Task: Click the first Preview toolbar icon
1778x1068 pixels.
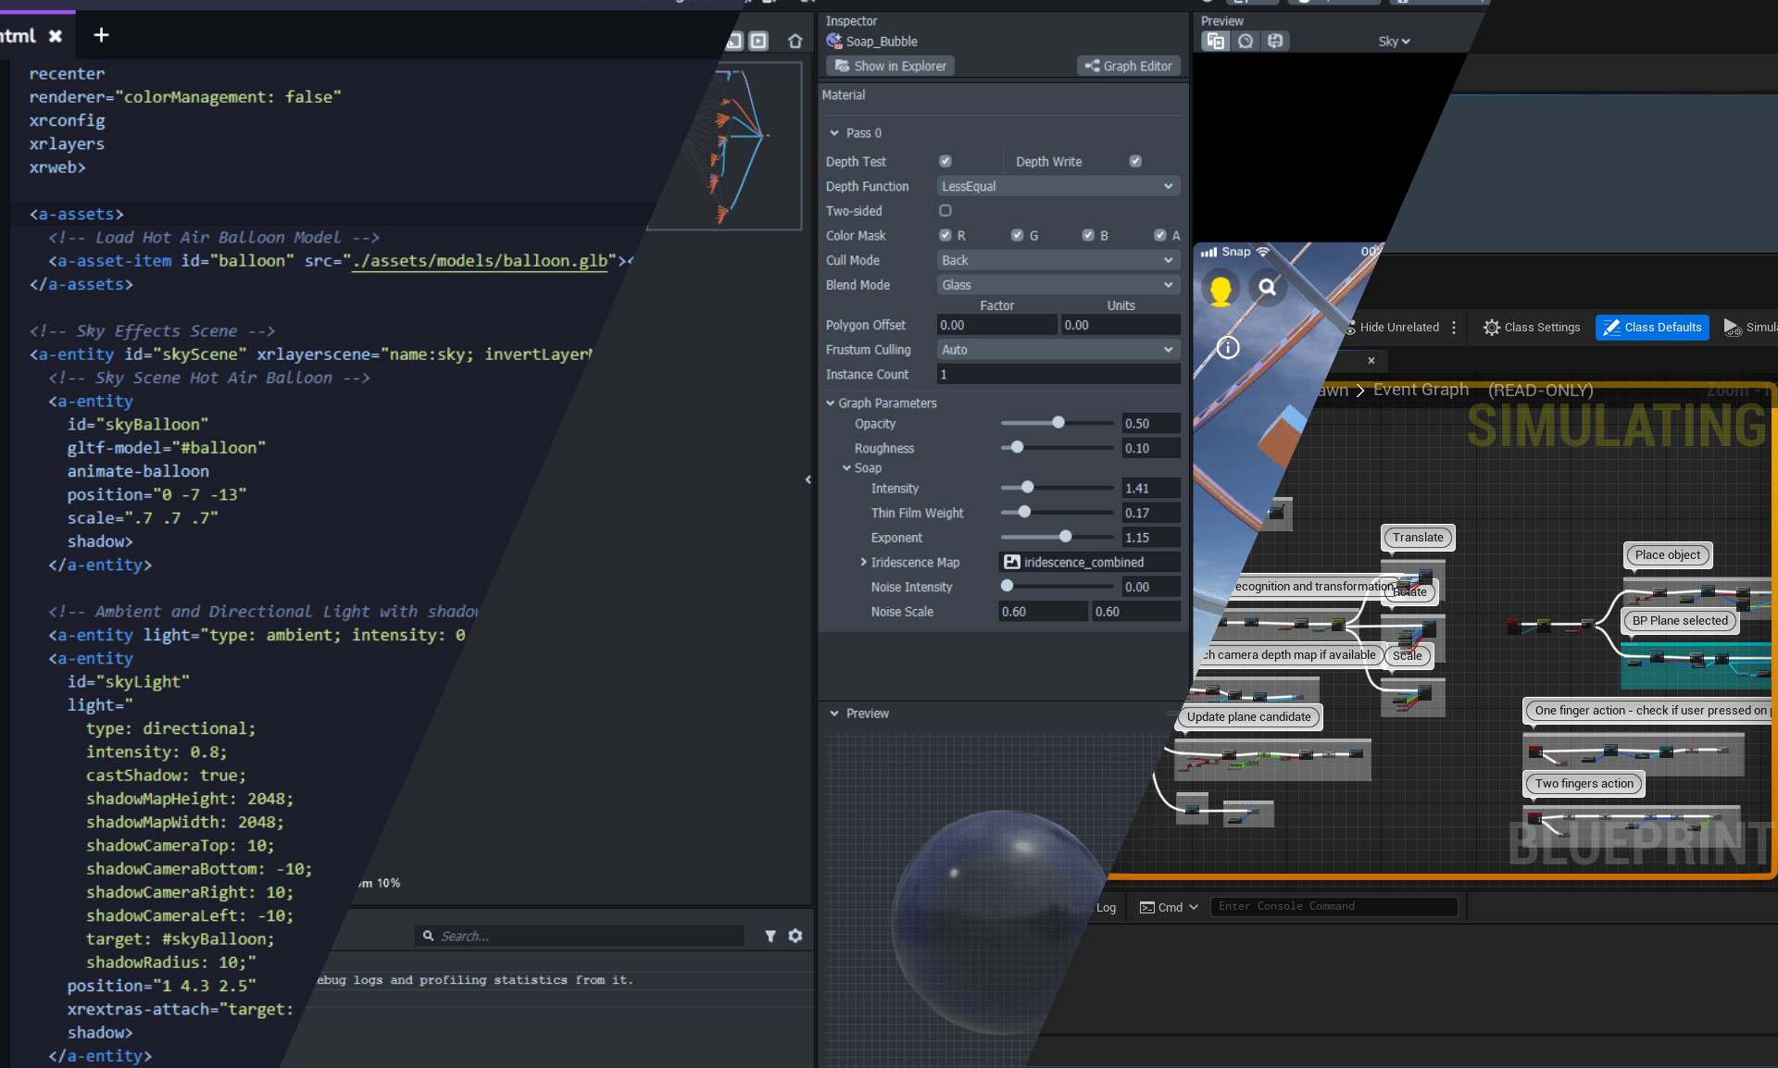Action: coord(1215,41)
